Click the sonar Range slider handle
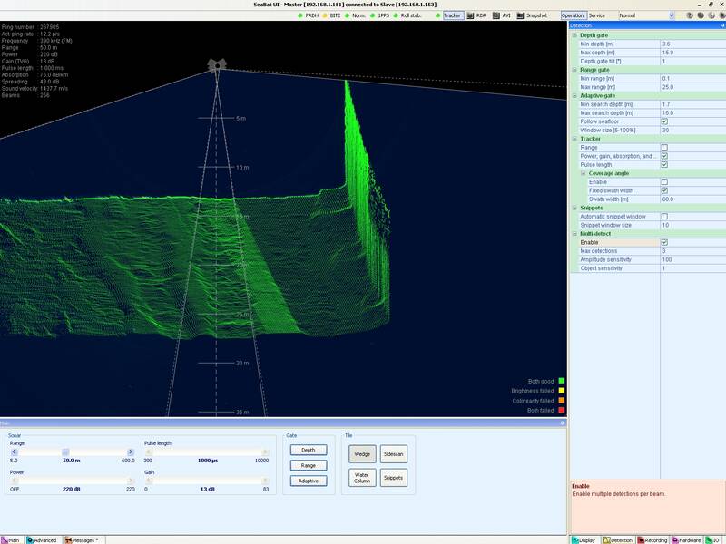This screenshot has height=544, width=726. [x=65, y=452]
